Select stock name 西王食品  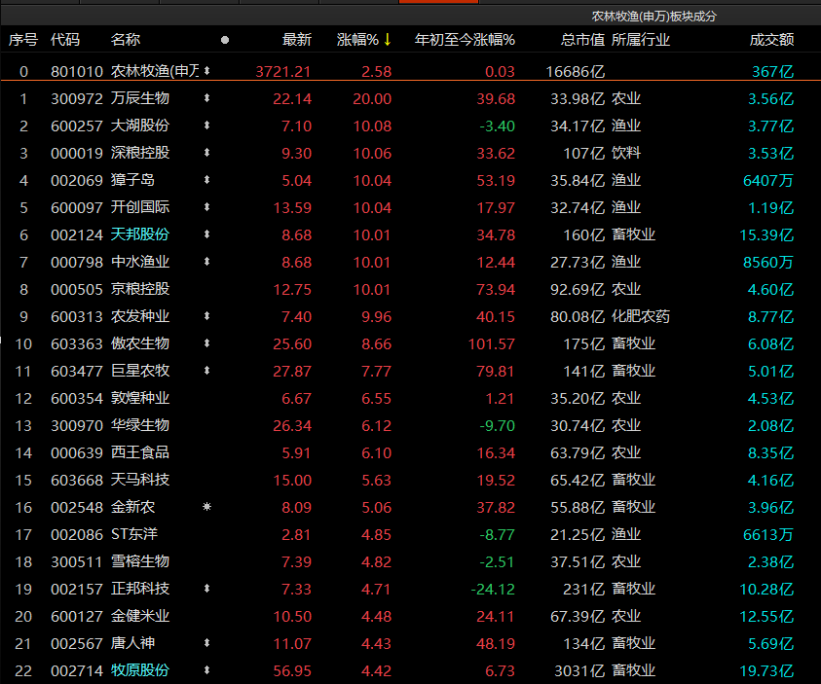point(140,452)
